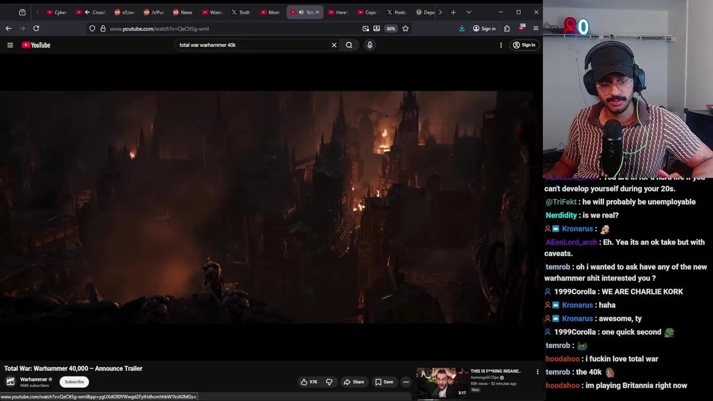List all tabs dropdown arrow

point(468,12)
